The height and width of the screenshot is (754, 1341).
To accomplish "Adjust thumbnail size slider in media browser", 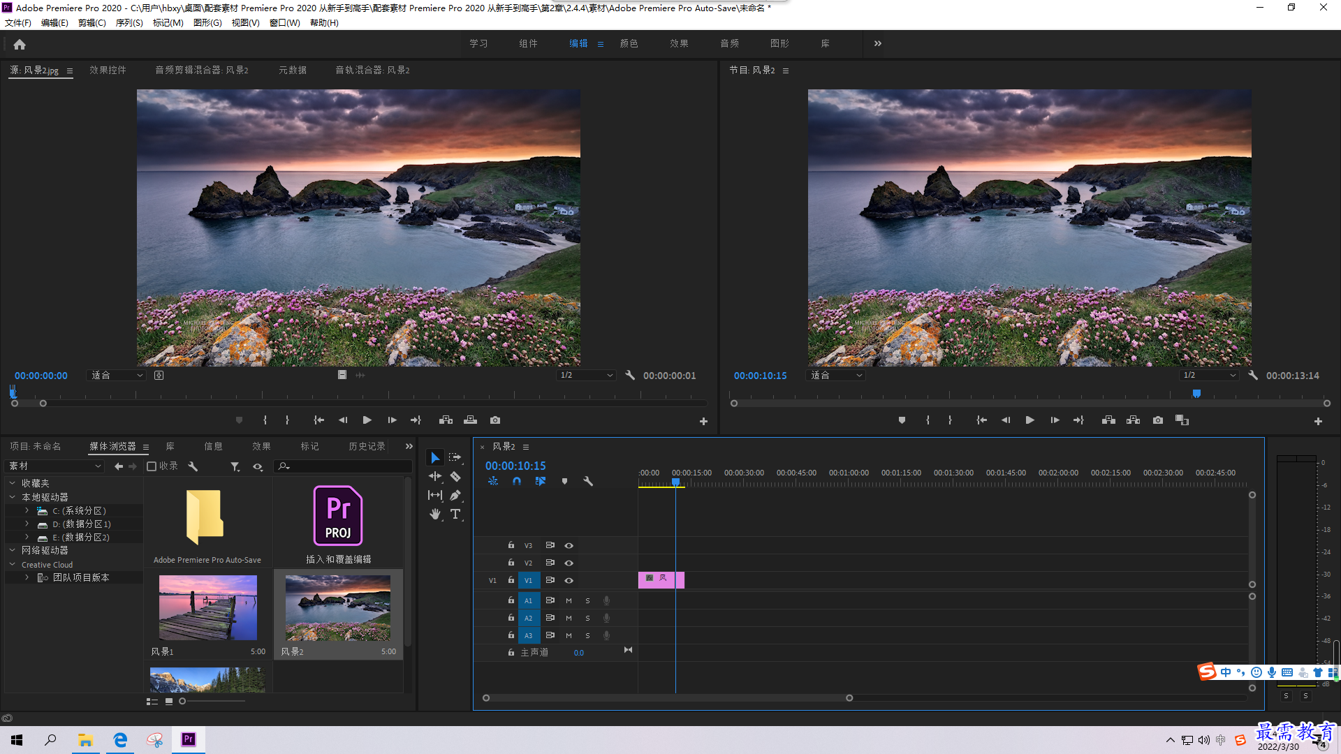I will coord(182,701).
